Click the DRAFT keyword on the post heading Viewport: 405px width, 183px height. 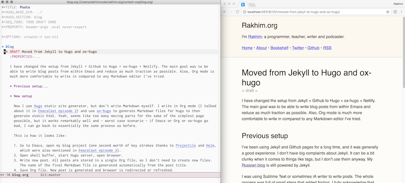[15, 52]
